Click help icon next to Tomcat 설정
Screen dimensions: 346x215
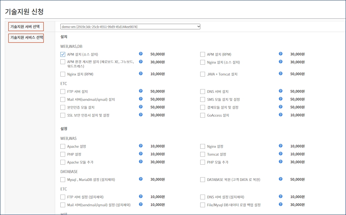click(280, 154)
